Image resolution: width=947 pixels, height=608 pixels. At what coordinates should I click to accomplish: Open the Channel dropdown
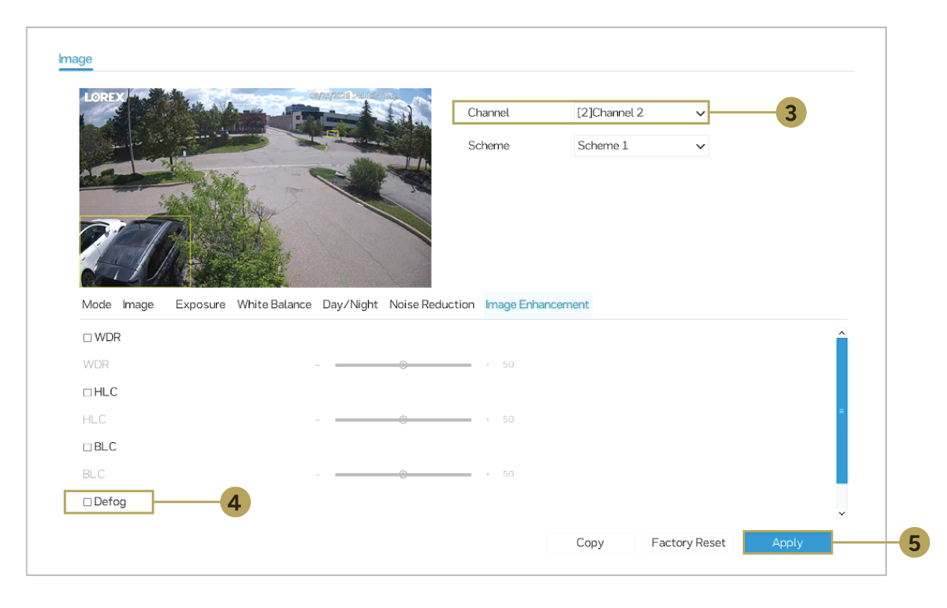click(x=641, y=113)
